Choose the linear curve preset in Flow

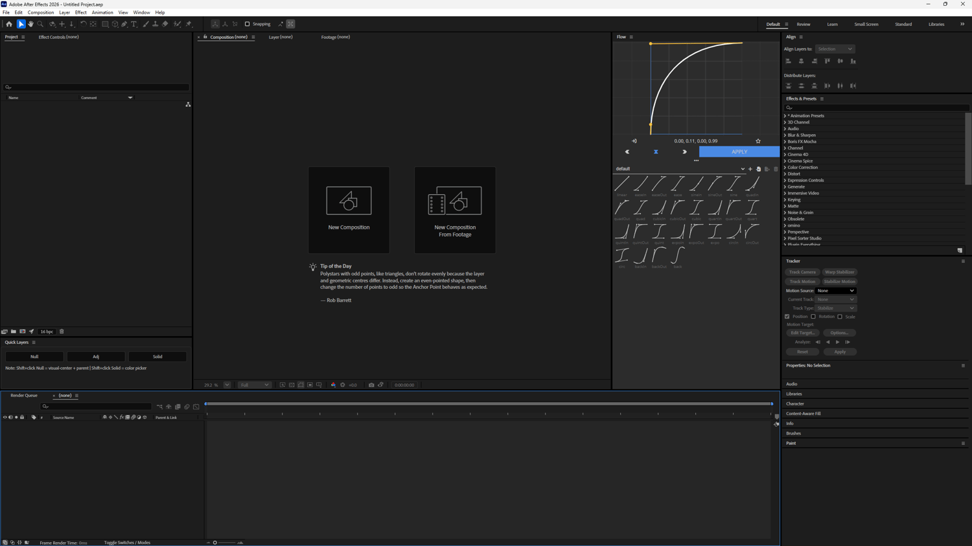click(622, 186)
